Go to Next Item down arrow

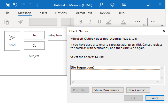coord(37,5)
